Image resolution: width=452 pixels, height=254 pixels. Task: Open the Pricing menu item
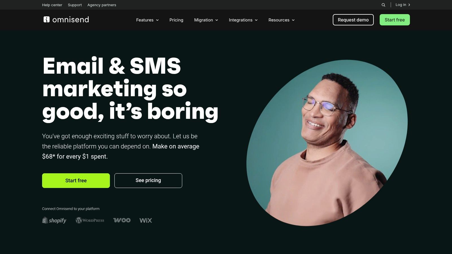[x=176, y=20]
